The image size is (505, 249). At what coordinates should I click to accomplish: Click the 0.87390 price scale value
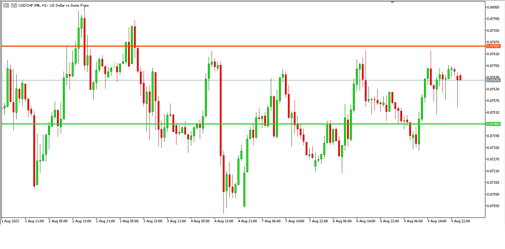(494, 136)
